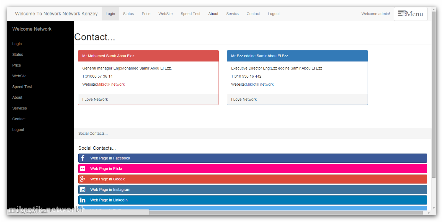Image resolution: width=443 pixels, height=222 pixels.
Task: Click the Welcome Network sidebar heading
Action: click(x=32, y=29)
